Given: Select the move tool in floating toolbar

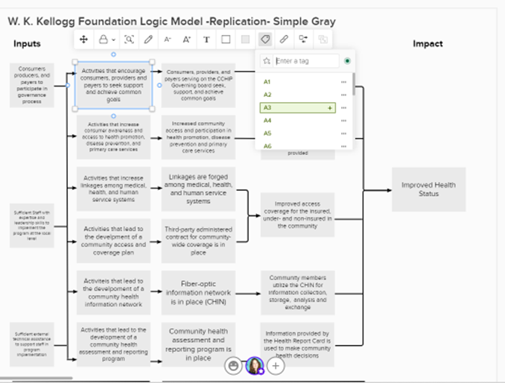Looking at the screenshot, I should 83,39.
